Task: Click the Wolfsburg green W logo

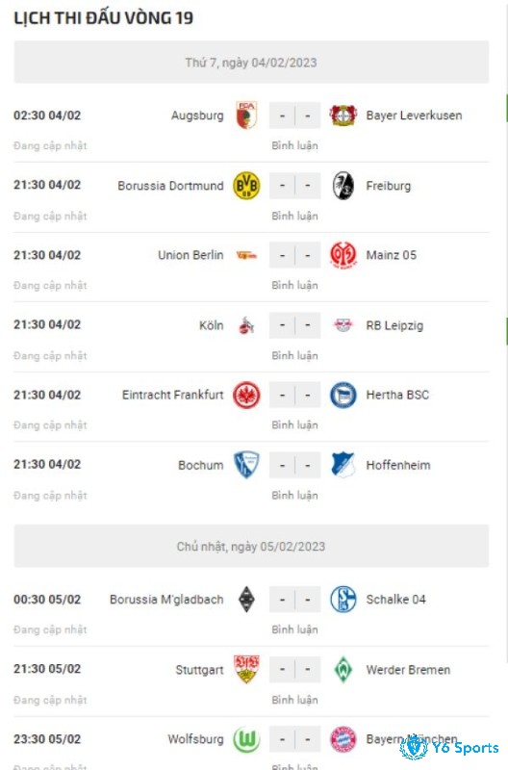Action: coord(246,739)
